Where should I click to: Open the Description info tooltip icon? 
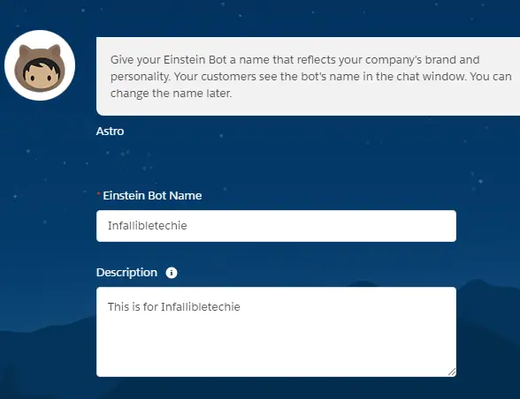[x=172, y=273]
